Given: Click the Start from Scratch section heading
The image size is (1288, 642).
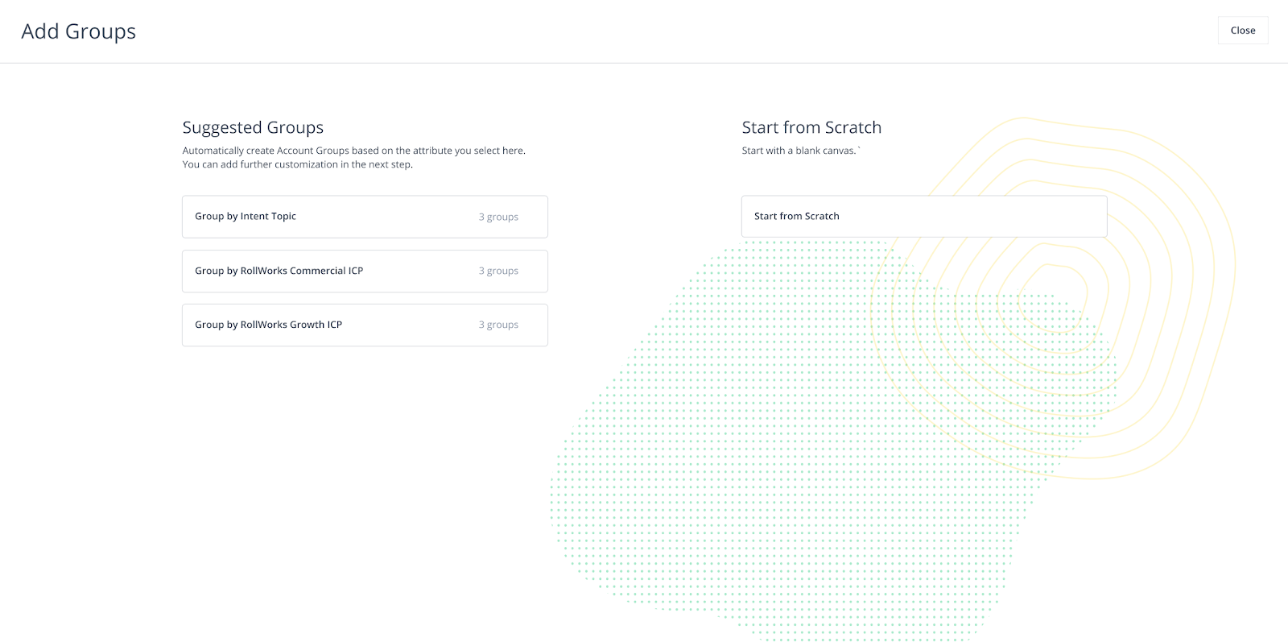Looking at the screenshot, I should click(811, 127).
